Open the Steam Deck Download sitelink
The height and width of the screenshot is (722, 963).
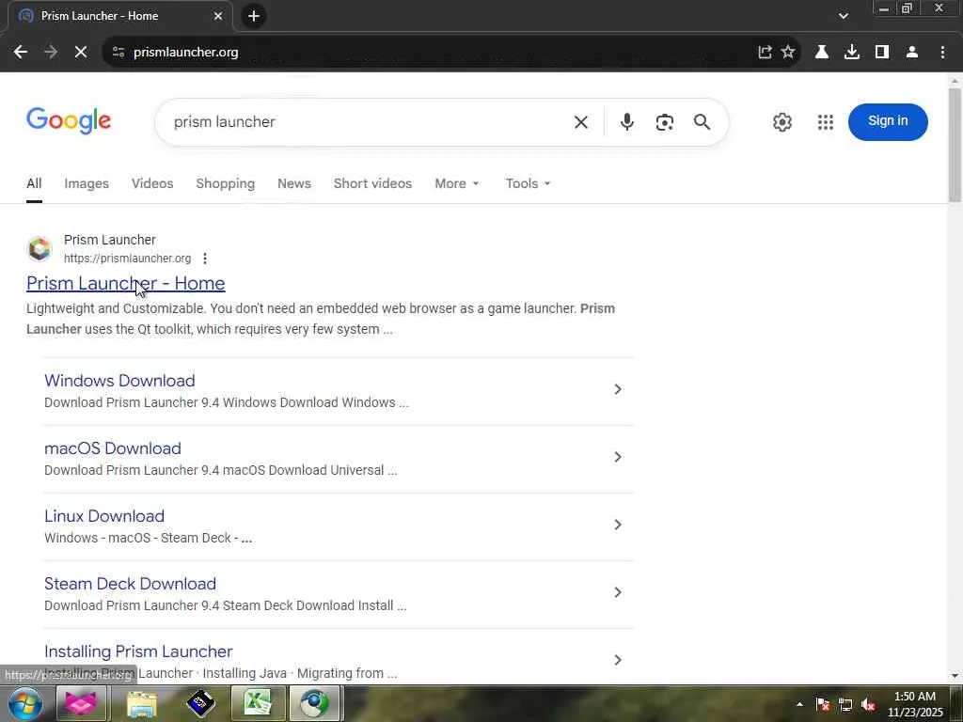[x=130, y=584]
